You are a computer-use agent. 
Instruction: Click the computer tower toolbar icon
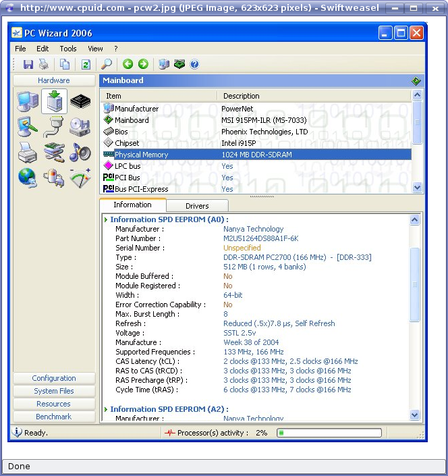pos(164,64)
